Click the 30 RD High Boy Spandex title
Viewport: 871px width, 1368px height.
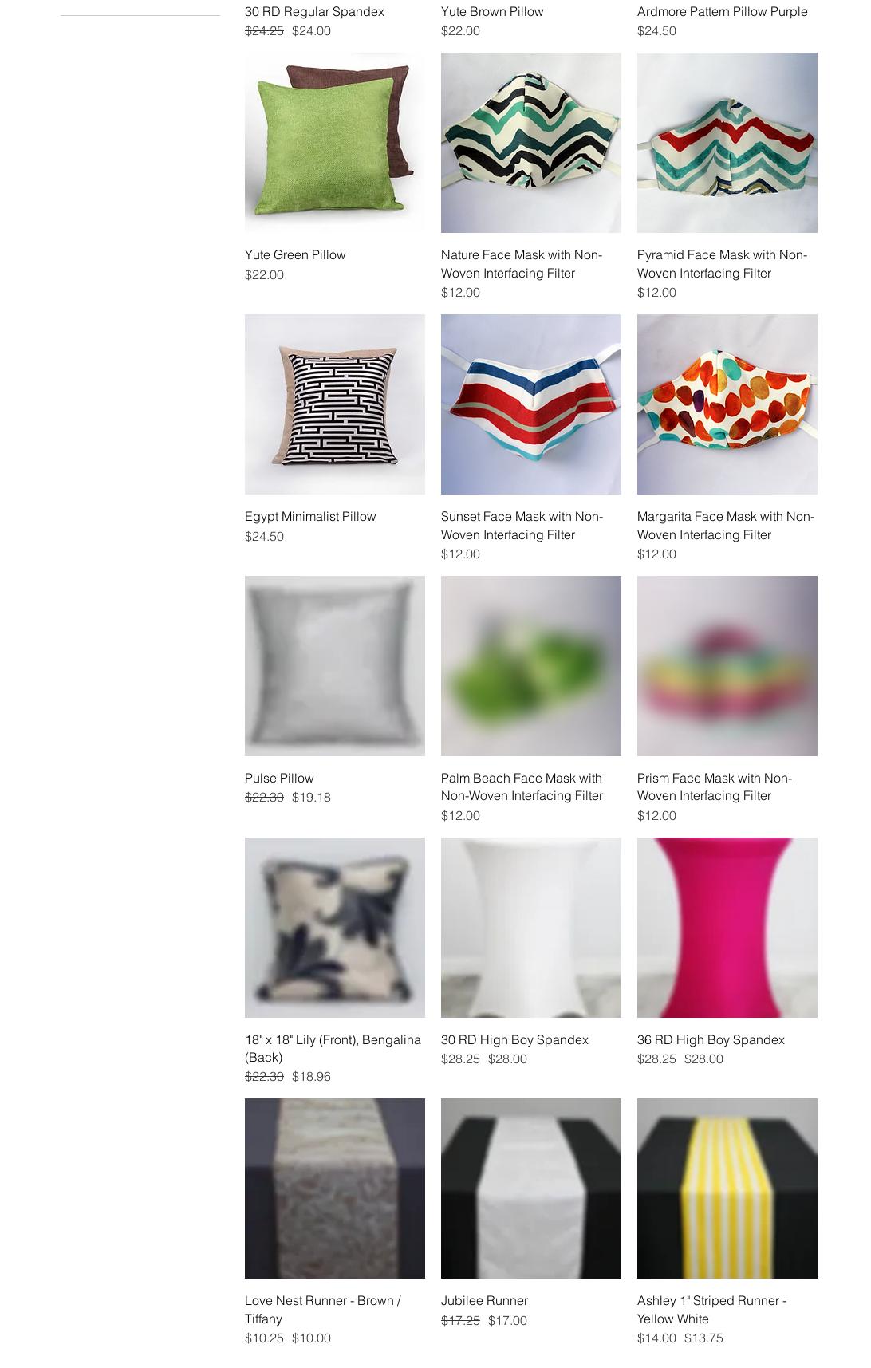pyautogui.click(x=514, y=1039)
